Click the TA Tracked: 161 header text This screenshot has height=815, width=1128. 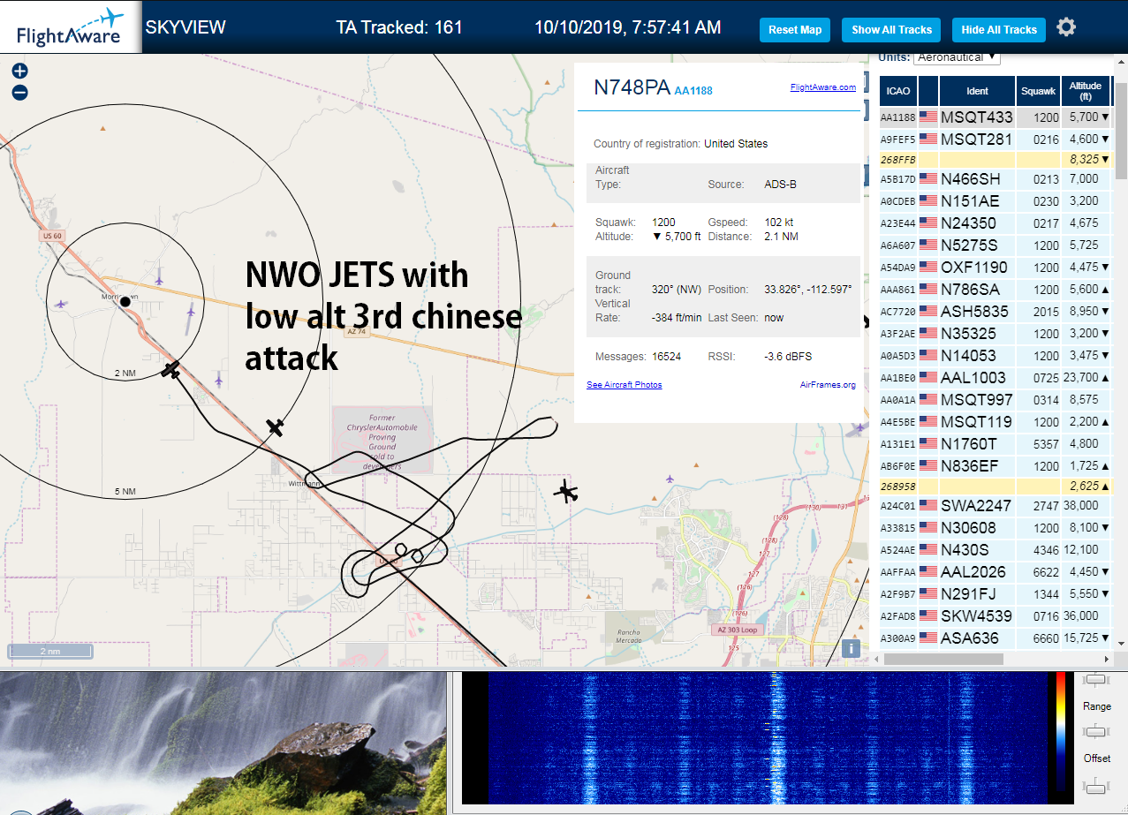click(x=399, y=27)
